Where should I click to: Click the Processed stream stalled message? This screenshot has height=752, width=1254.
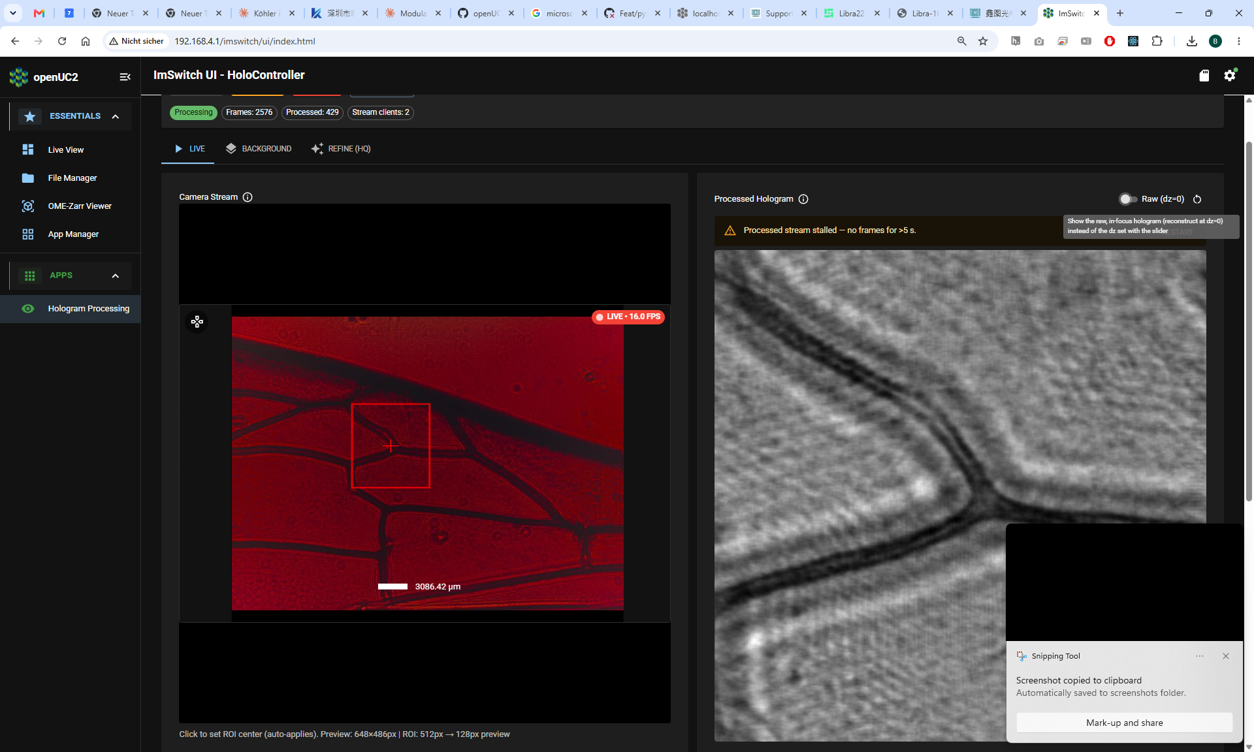(829, 230)
